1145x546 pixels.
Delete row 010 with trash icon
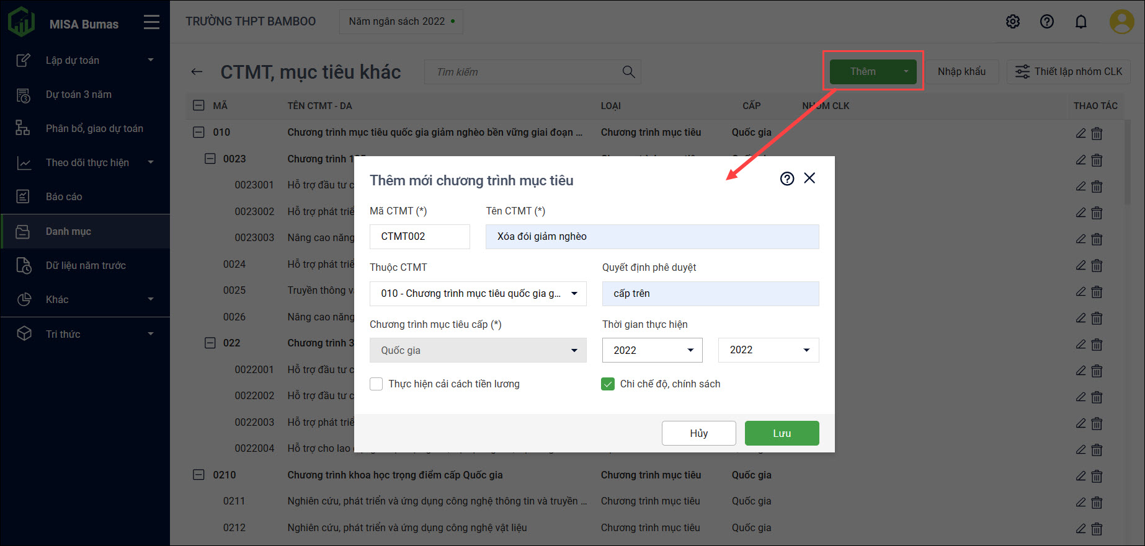pyautogui.click(x=1097, y=133)
